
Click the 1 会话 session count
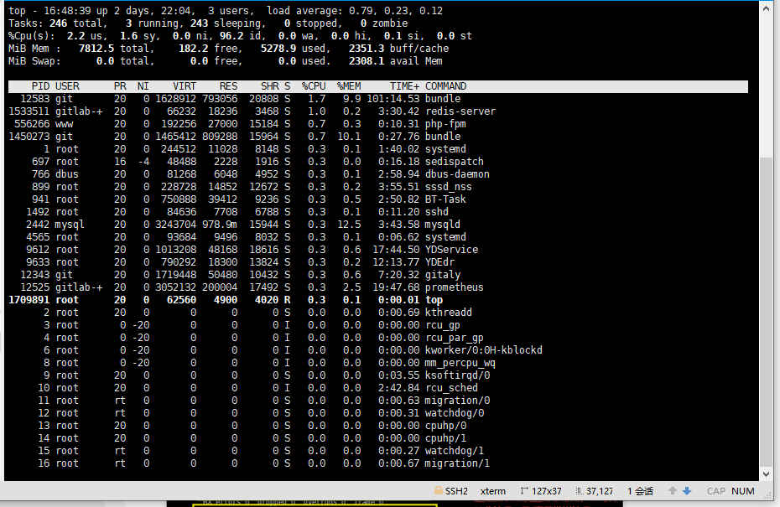click(x=640, y=491)
